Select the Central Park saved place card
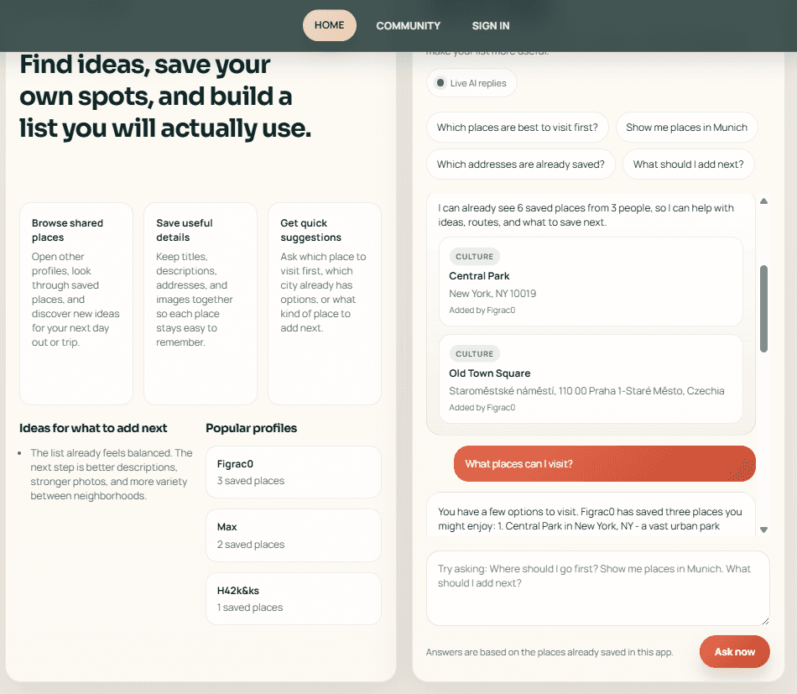Image resolution: width=797 pixels, height=694 pixels. tap(590, 281)
